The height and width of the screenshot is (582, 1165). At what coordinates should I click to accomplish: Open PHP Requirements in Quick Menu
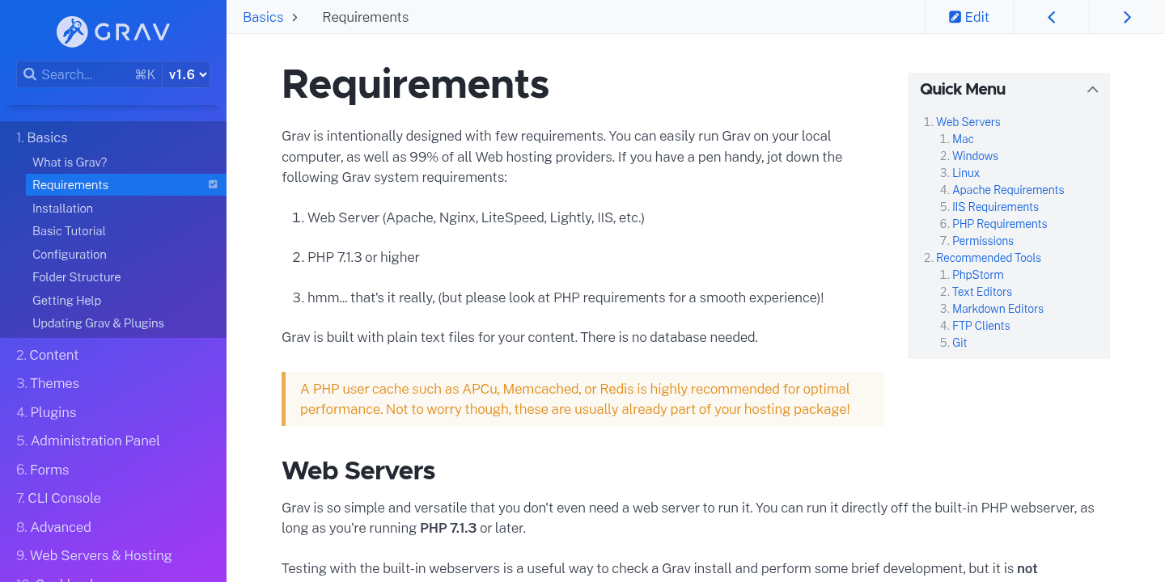click(x=999, y=223)
